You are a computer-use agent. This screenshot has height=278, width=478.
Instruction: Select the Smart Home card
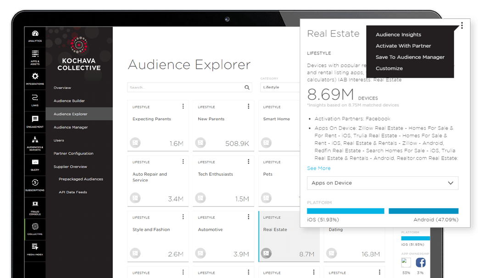pos(279,126)
